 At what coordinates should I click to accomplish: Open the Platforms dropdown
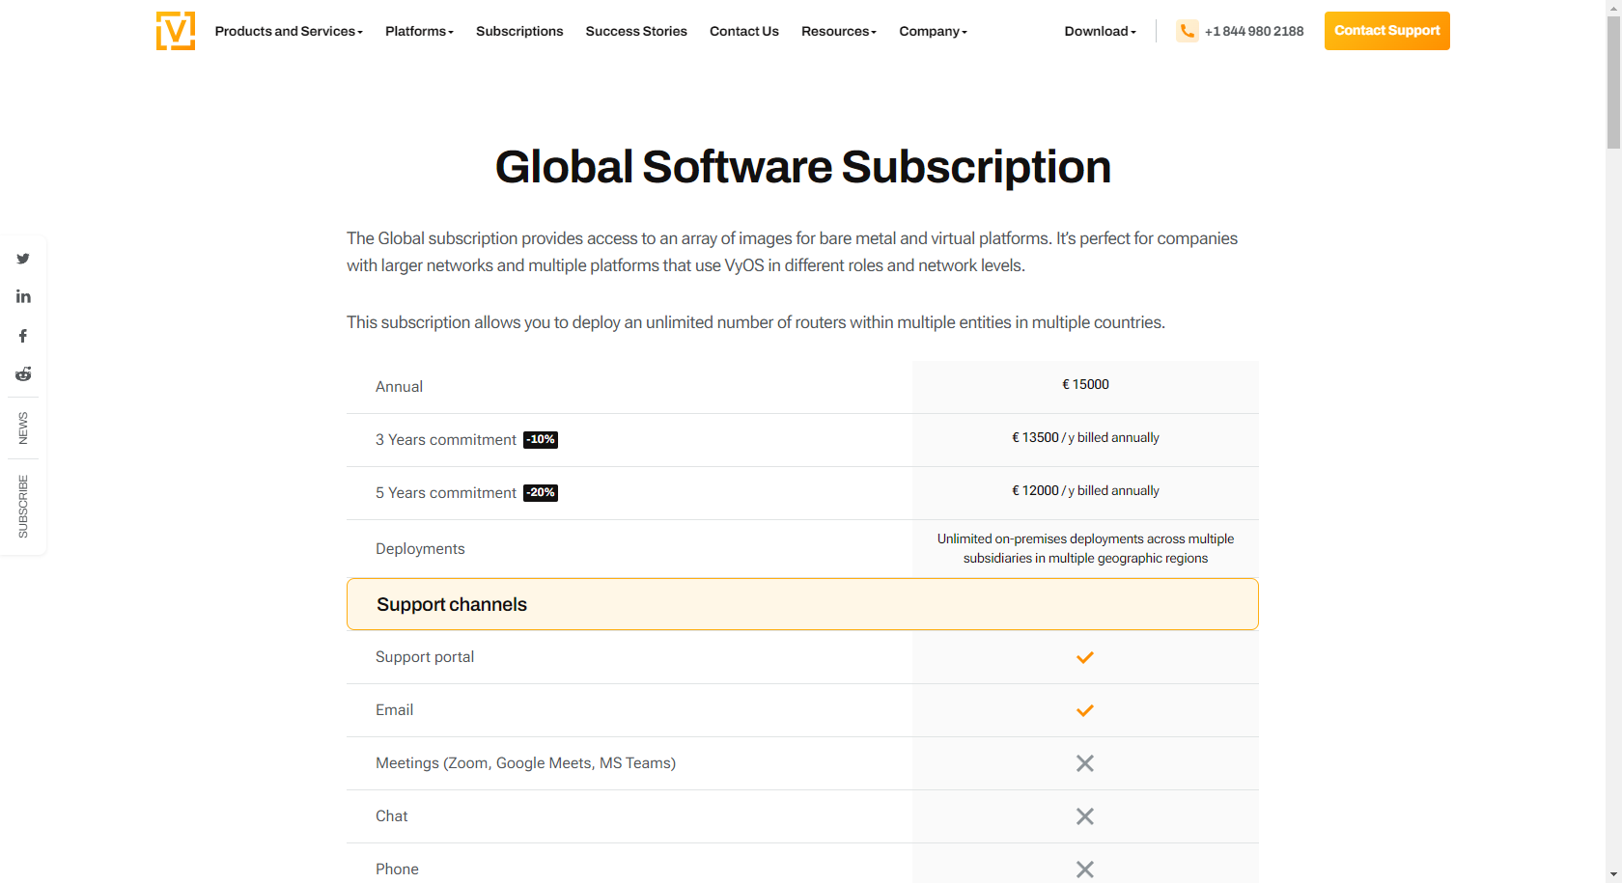coord(418,30)
